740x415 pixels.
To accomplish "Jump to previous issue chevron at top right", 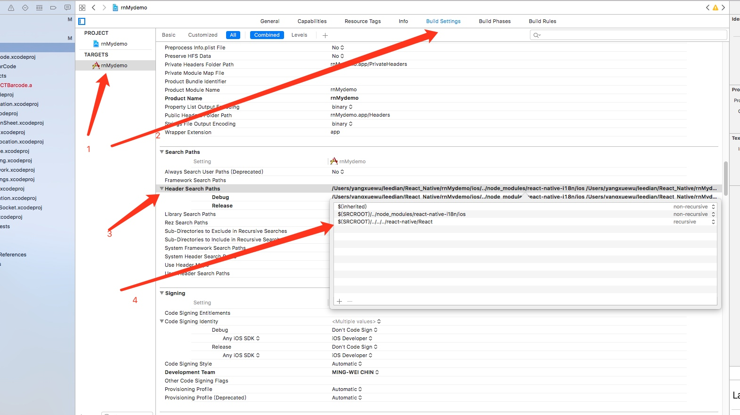I will click(x=707, y=8).
